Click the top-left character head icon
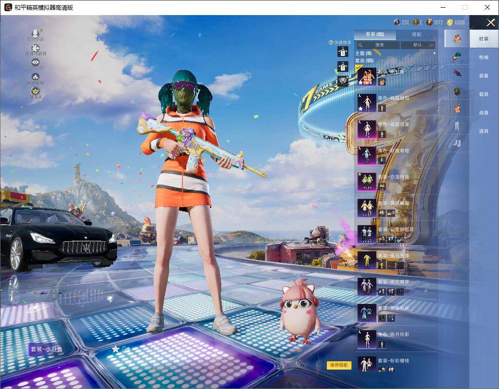 [x=36, y=34]
